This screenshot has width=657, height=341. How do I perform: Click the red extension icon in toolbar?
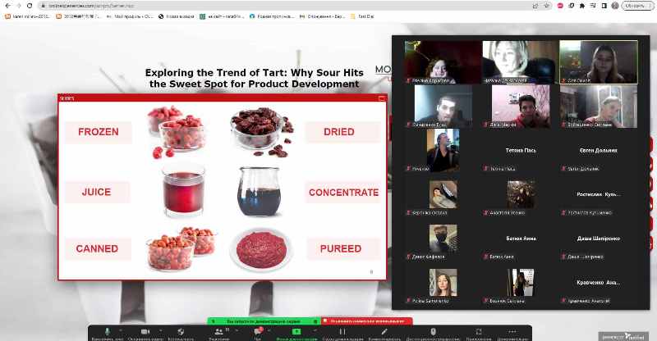(x=560, y=6)
